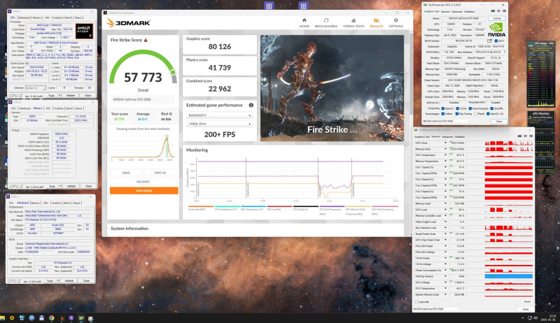This screenshot has width=560, height=323.
Task: Switch to Bench tab in middle CPU-Z Memory window
Action: tap(69, 108)
